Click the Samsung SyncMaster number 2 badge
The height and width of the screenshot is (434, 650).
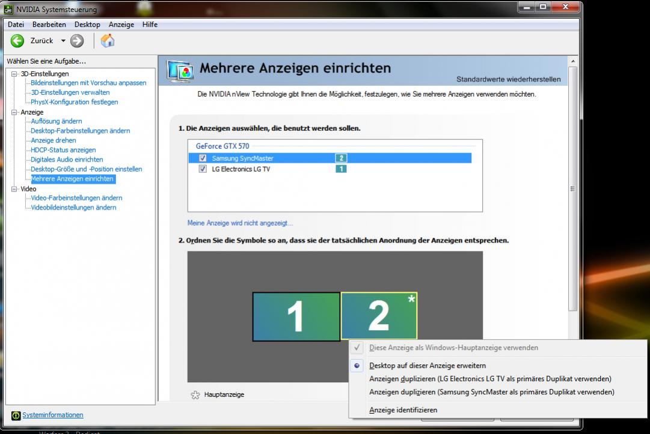[x=341, y=158]
